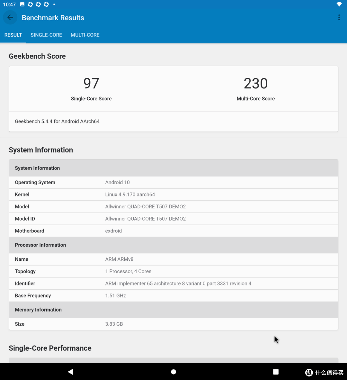
Task: Tap the 1 Processor, 4 Cores topology value
Action: (x=128, y=271)
